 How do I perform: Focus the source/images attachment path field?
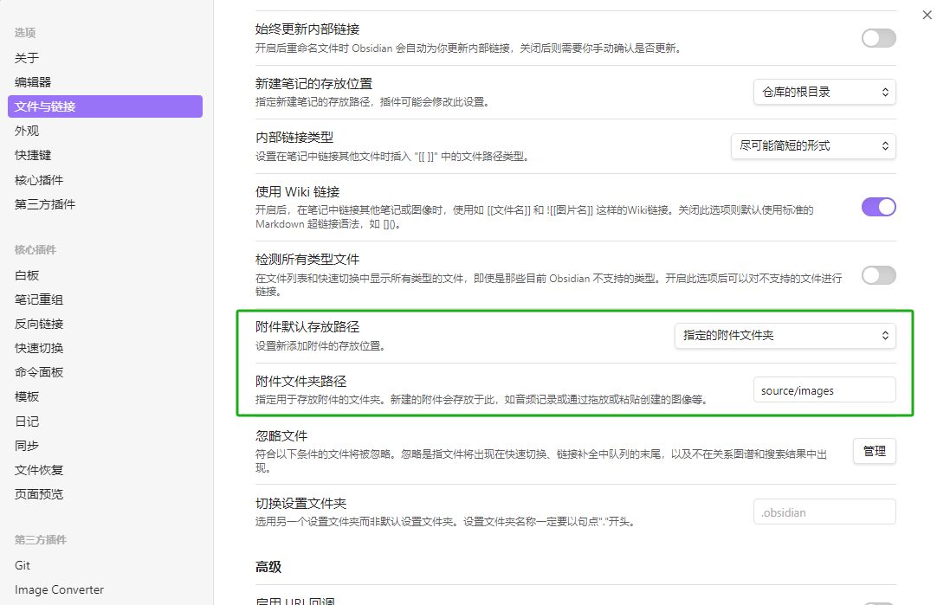pyautogui.click(x=824, y=390)
